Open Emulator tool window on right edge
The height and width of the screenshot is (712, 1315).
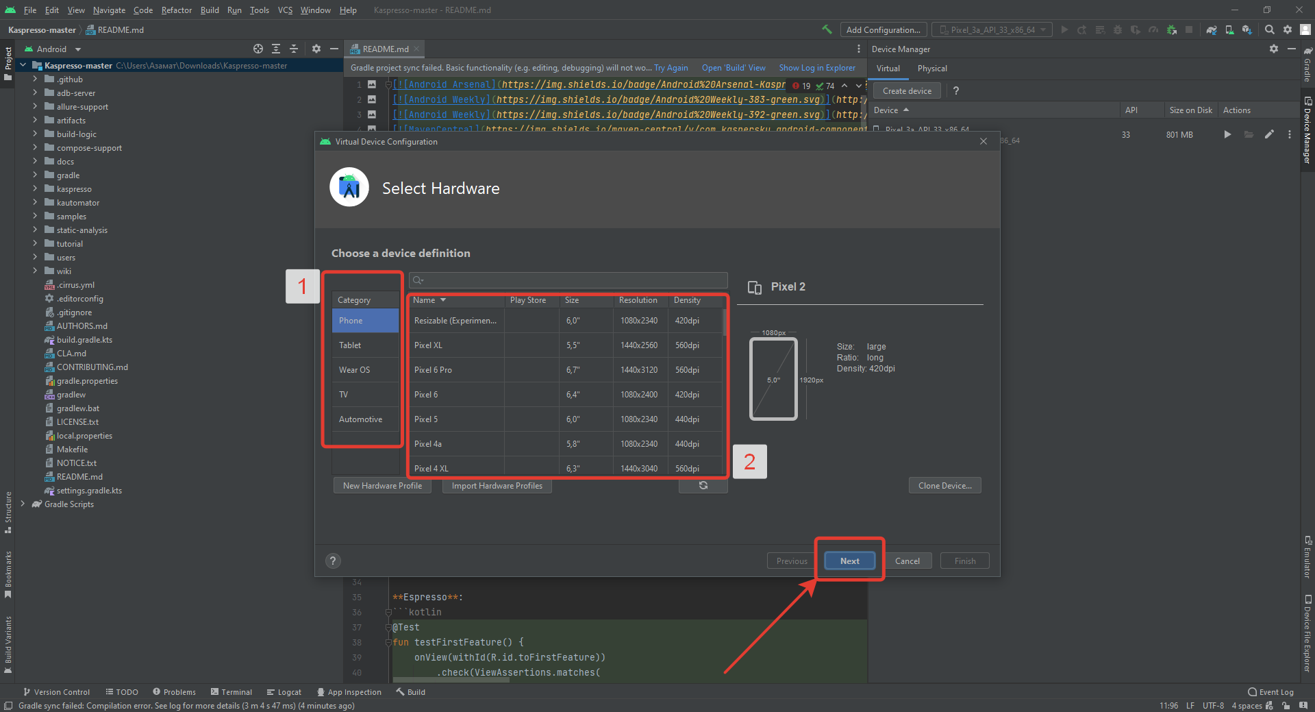pos(1307,556)
